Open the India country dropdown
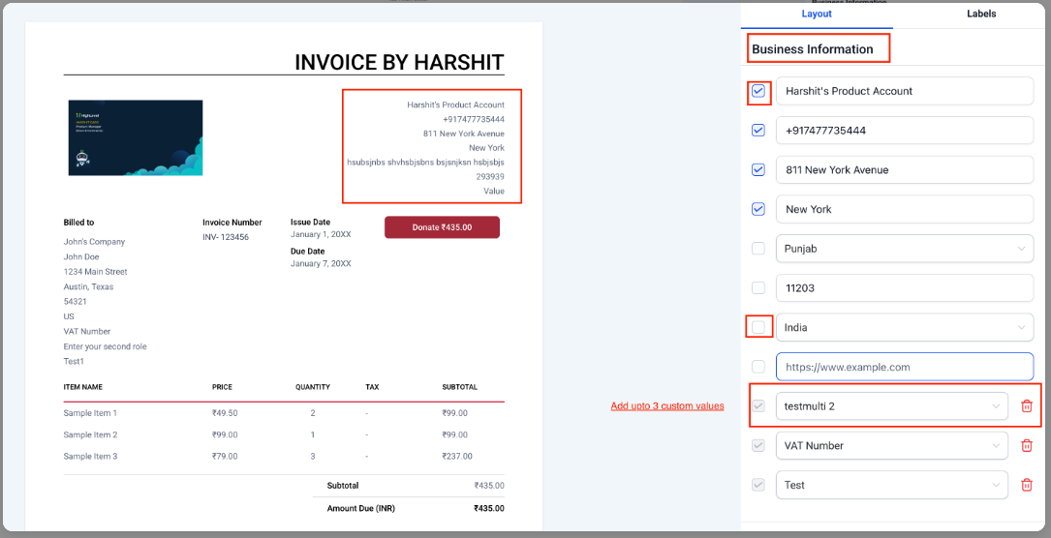1051x538 pixels. tap(904, 327)
